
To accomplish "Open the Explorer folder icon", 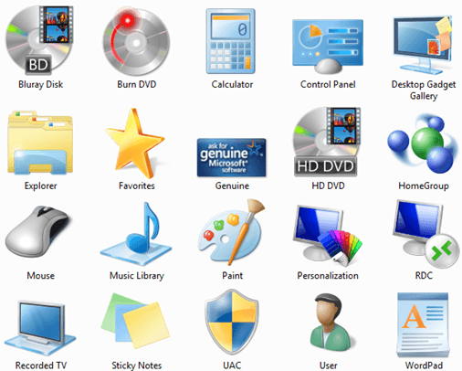I will point(40,143).
